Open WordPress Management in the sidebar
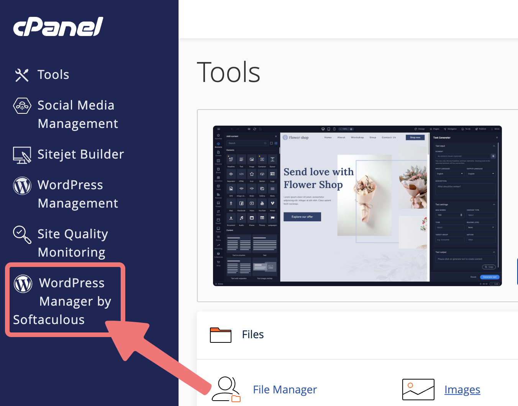The image size is (518, 406). [x=66, y=194]
